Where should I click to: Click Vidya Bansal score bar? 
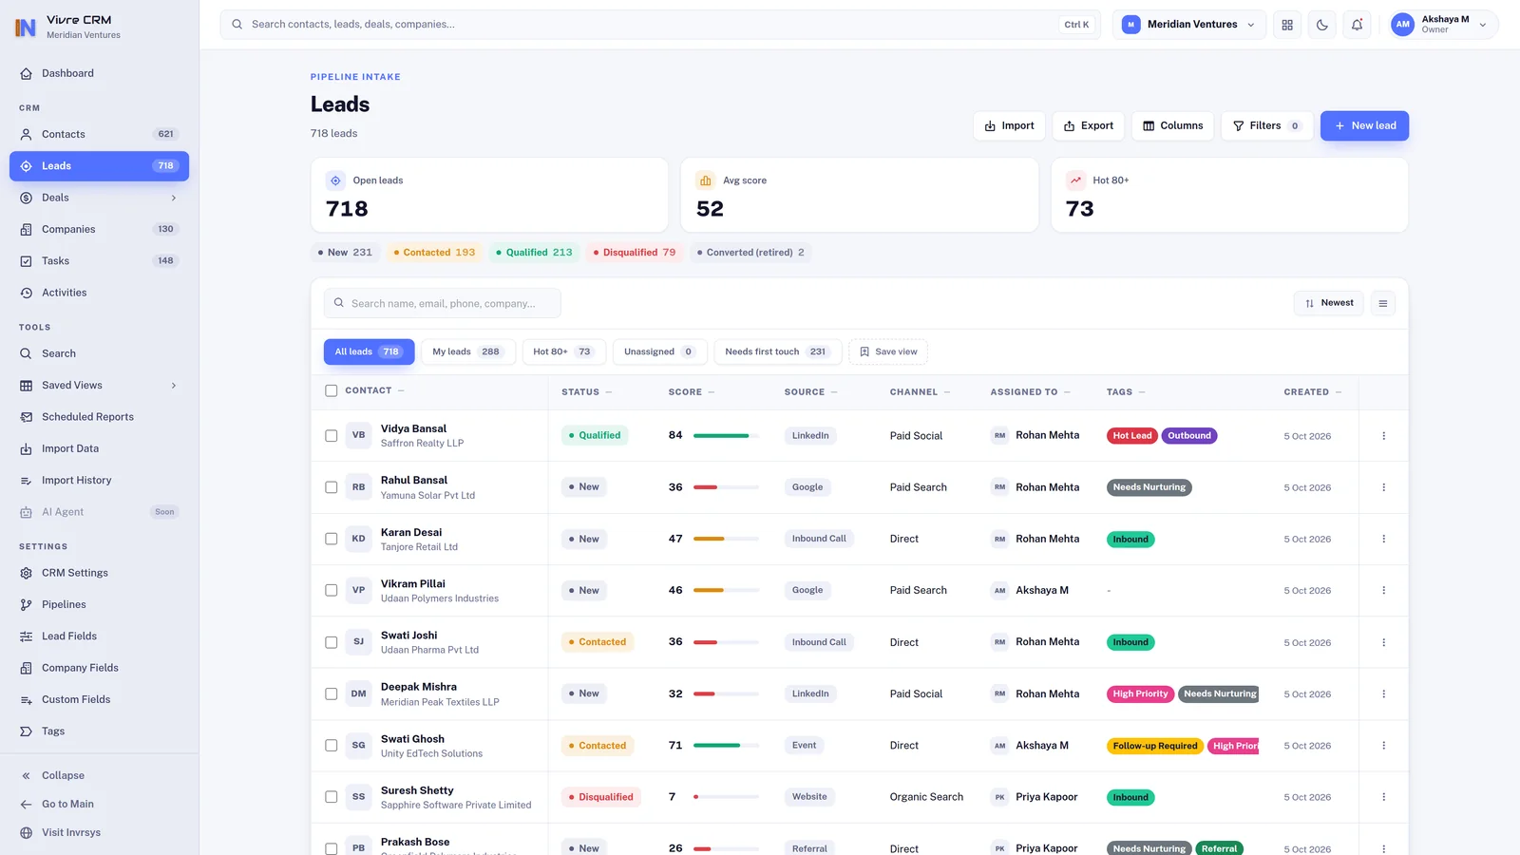tap(726, 436)
